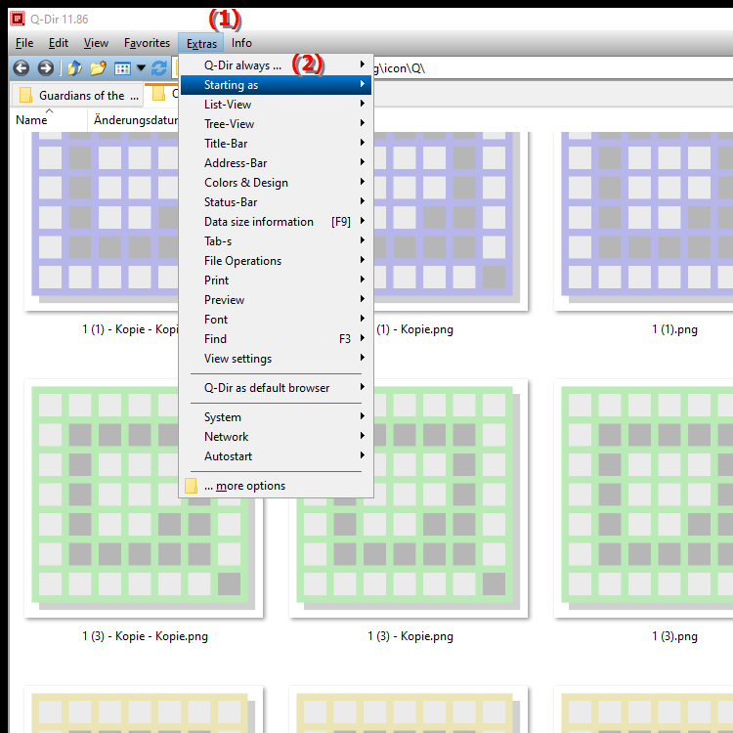Expand the Tab-s submenu
Viewport: 733px width, 733px height.
276,241
